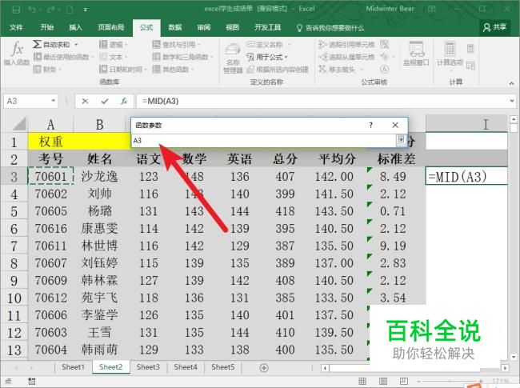Open More Functions menu
This screenshot has width=520, height=388.
(173, 70)
